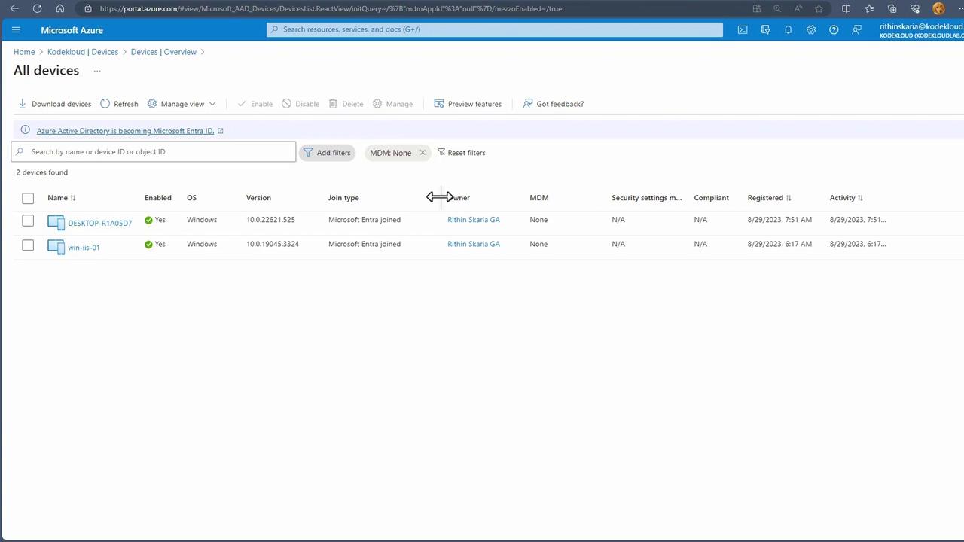Tick the win-iis-01 row checkbox
The height and width of the screenshot is (542, 964).
tap(28, 245)
